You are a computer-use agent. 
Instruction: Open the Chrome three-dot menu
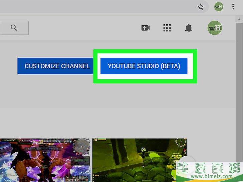(x=233, y=7)
